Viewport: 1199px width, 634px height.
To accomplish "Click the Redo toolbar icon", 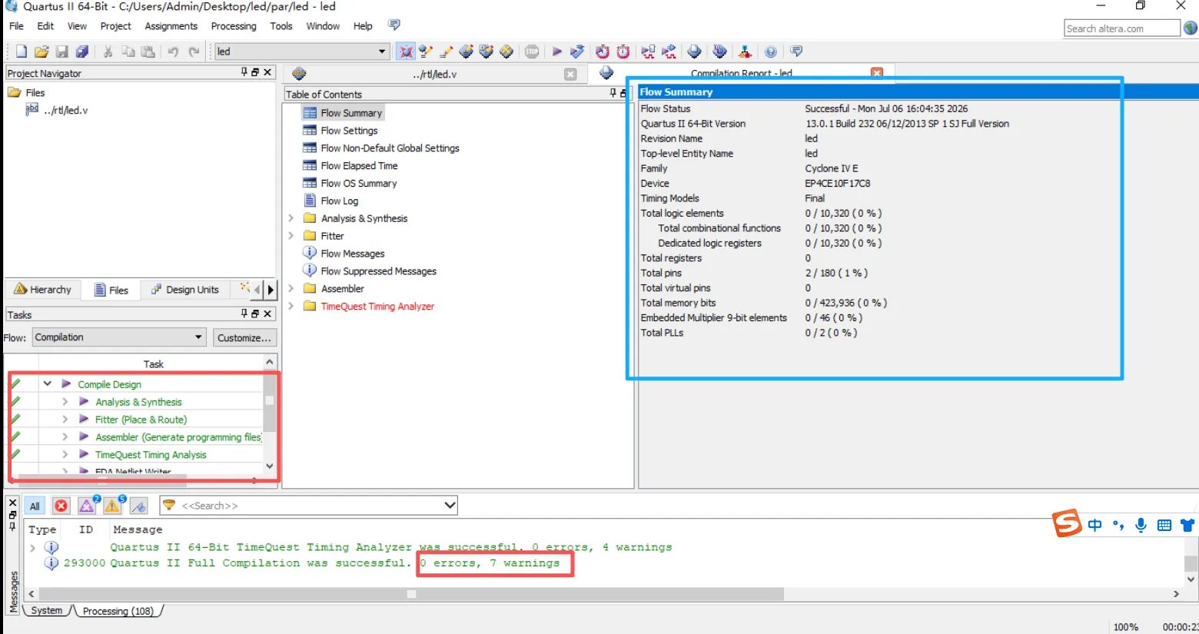I will (194, 51).
